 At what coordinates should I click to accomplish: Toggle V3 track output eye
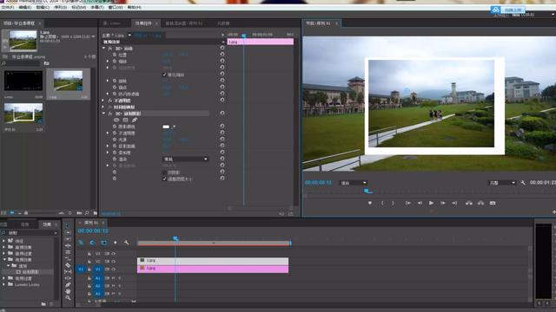tap(114, 254)
